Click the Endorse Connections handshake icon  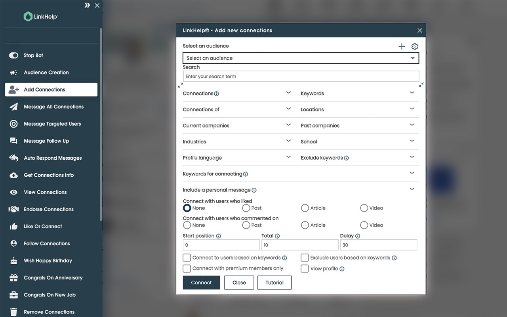pos(13,209)
